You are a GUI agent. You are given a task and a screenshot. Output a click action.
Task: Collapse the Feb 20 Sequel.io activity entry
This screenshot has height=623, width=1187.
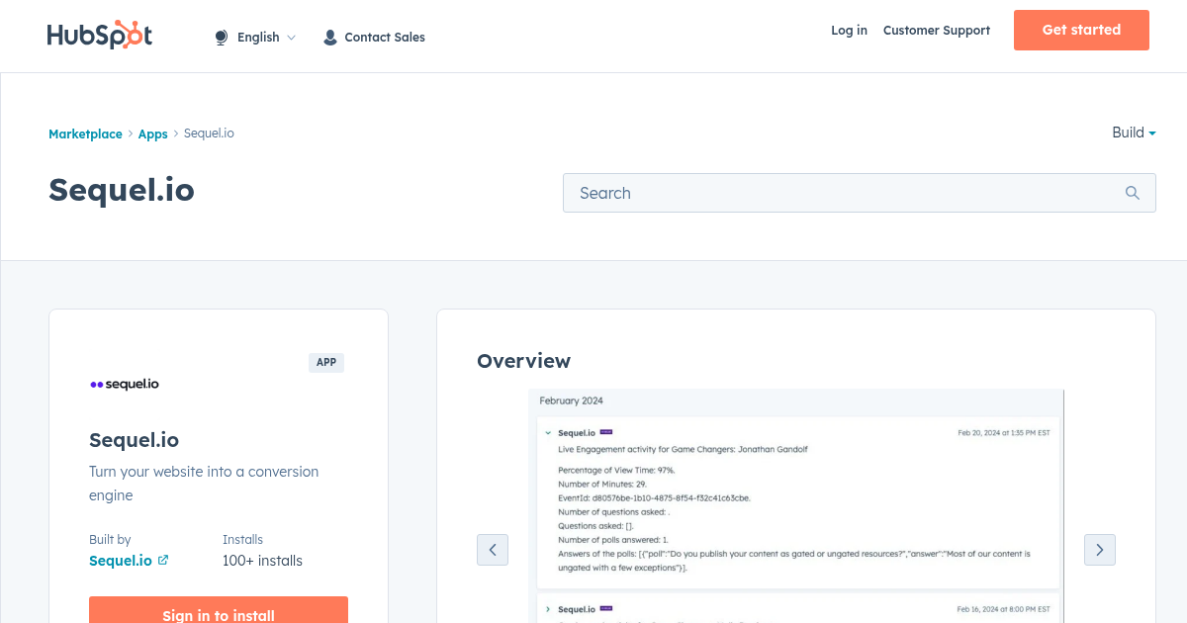[548, 432]
